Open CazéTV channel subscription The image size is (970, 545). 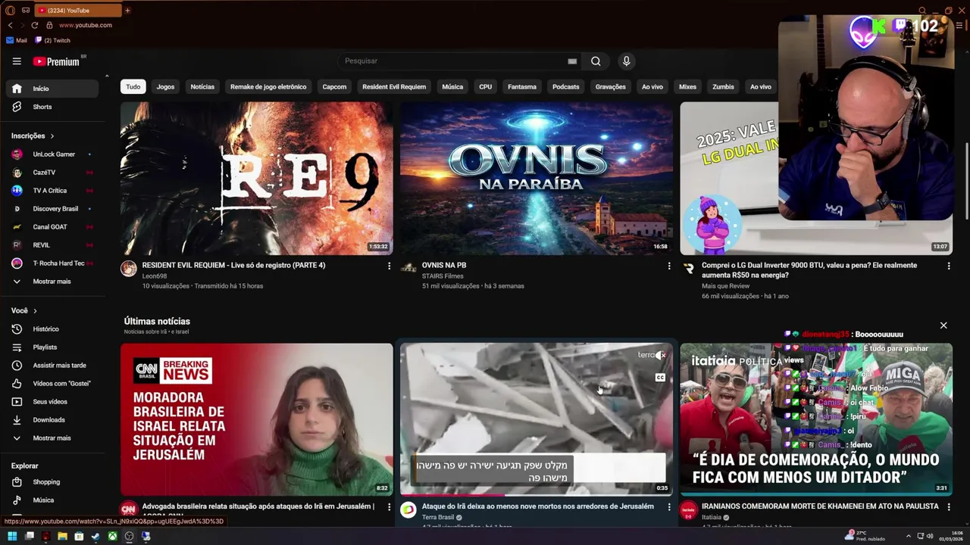tap(52, 173)
